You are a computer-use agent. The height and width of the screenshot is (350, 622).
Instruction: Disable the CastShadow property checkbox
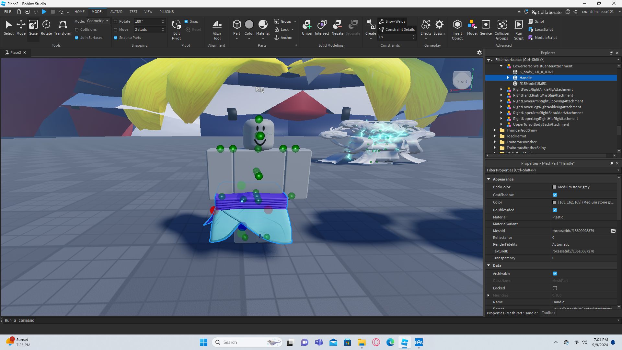pyautogui.click(x=555, y=195)
